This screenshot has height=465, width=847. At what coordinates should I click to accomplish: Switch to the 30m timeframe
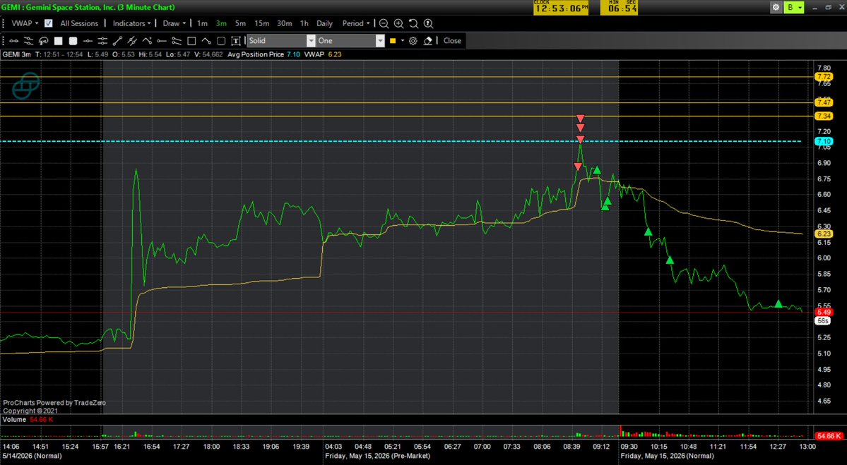tap(285, 23)
